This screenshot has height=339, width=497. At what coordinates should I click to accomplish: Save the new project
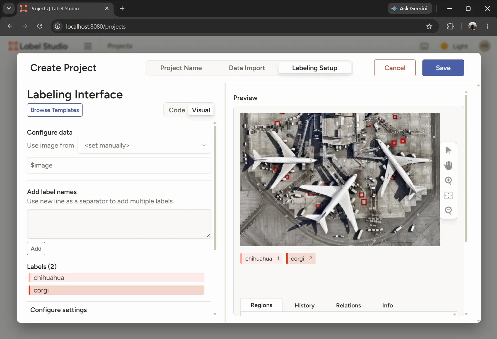coord(443,68)
